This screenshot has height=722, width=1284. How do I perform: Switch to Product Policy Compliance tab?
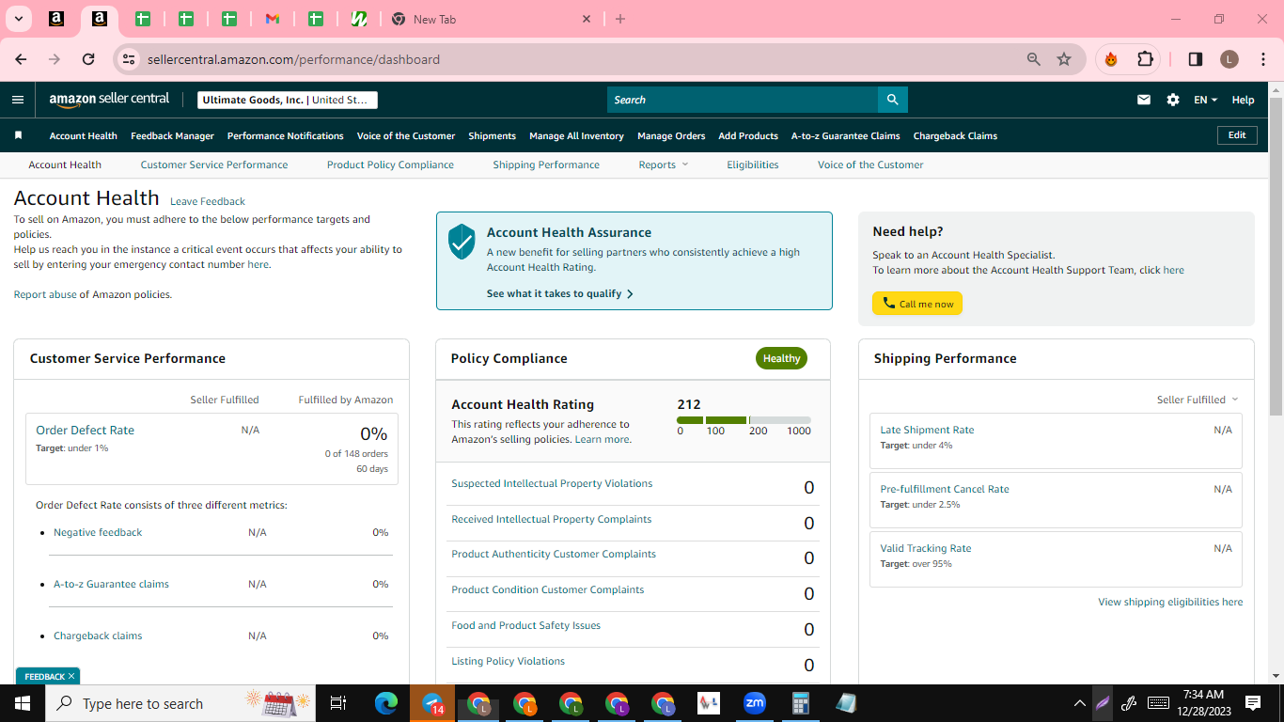390,165
